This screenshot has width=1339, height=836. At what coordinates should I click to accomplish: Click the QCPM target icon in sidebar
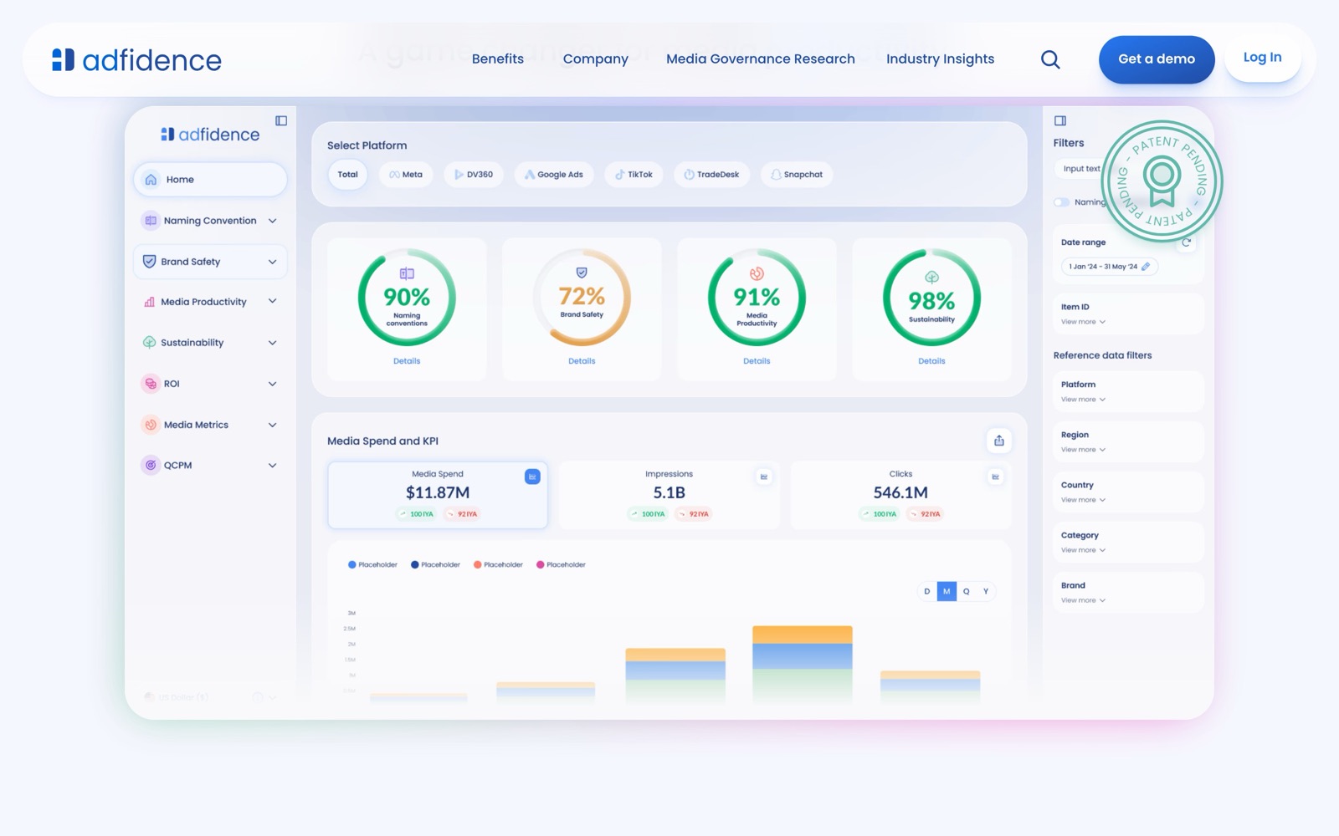pos(151,466)
